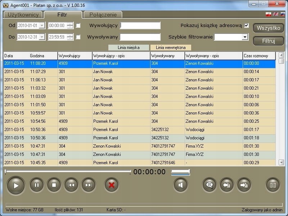Switch language with the Russian flag

282,14
